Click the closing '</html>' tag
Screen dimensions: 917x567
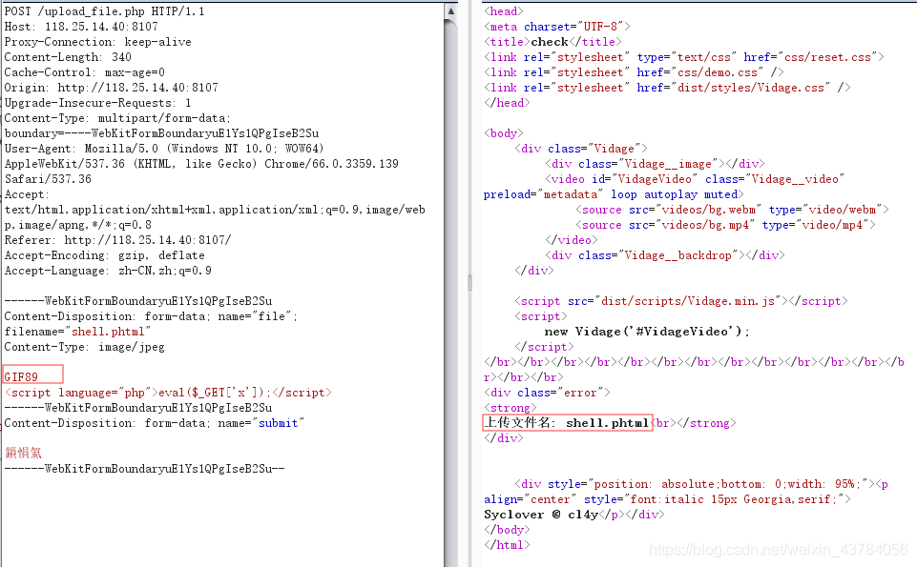507,544
